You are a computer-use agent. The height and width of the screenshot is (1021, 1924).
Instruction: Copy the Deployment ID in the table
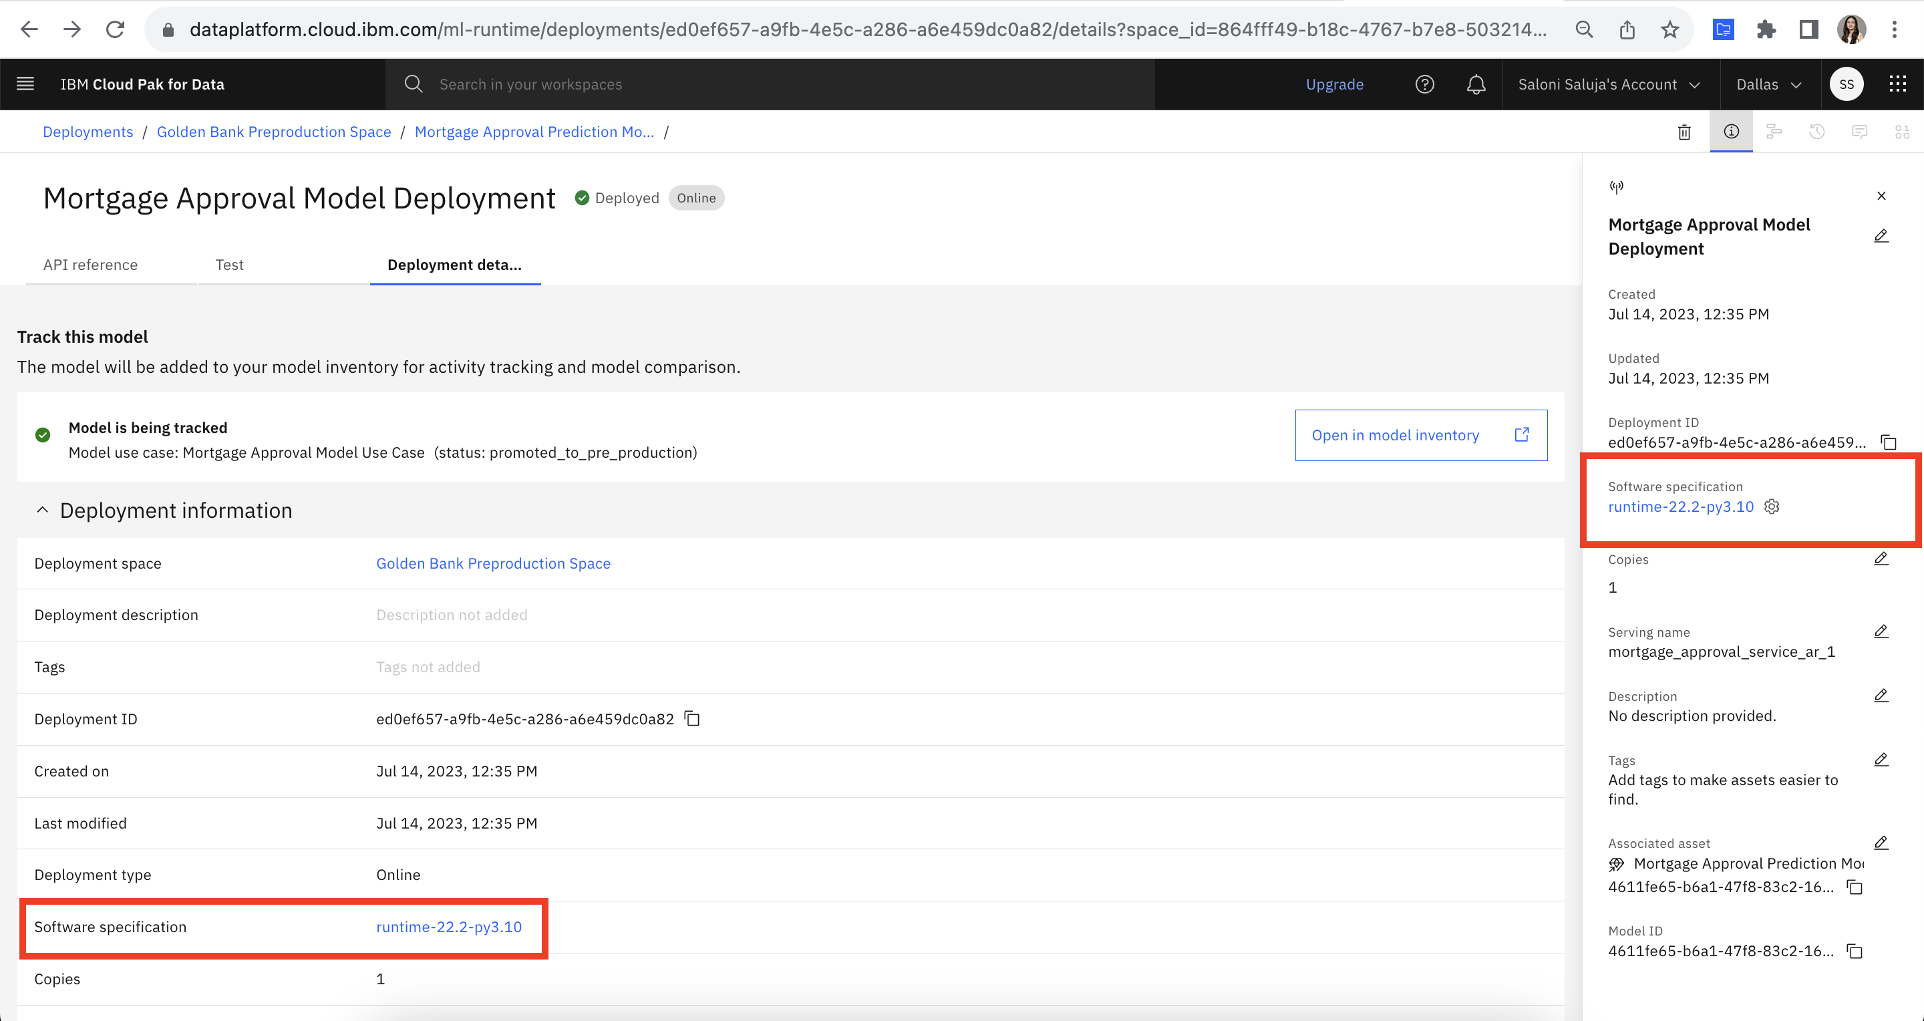tap(692, 718)
